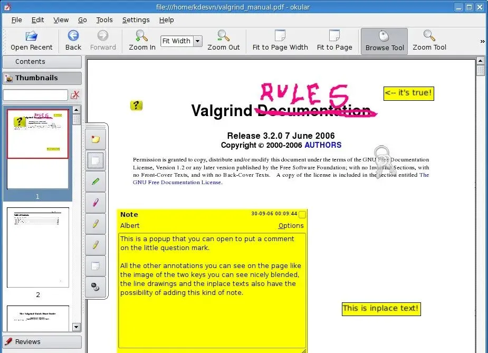Open the Help menu
This screenshot has width=488, height=353.
pos(167,20)
